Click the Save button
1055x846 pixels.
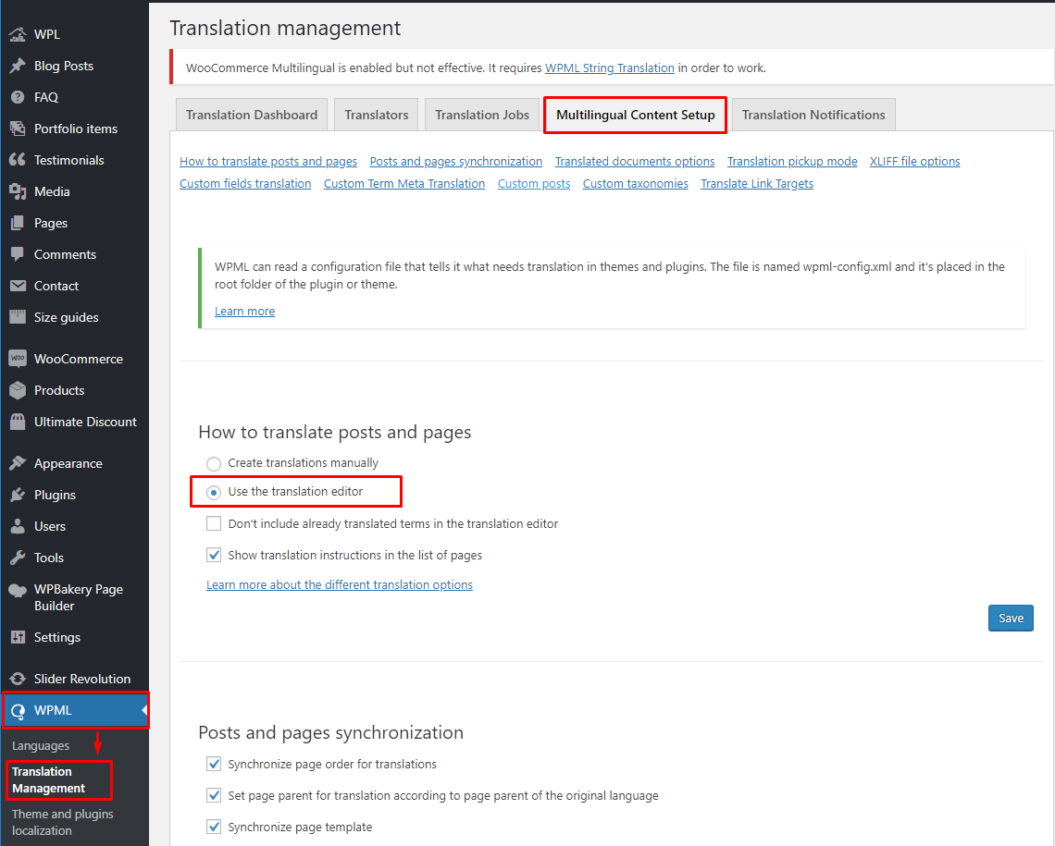click(1011, 619)
